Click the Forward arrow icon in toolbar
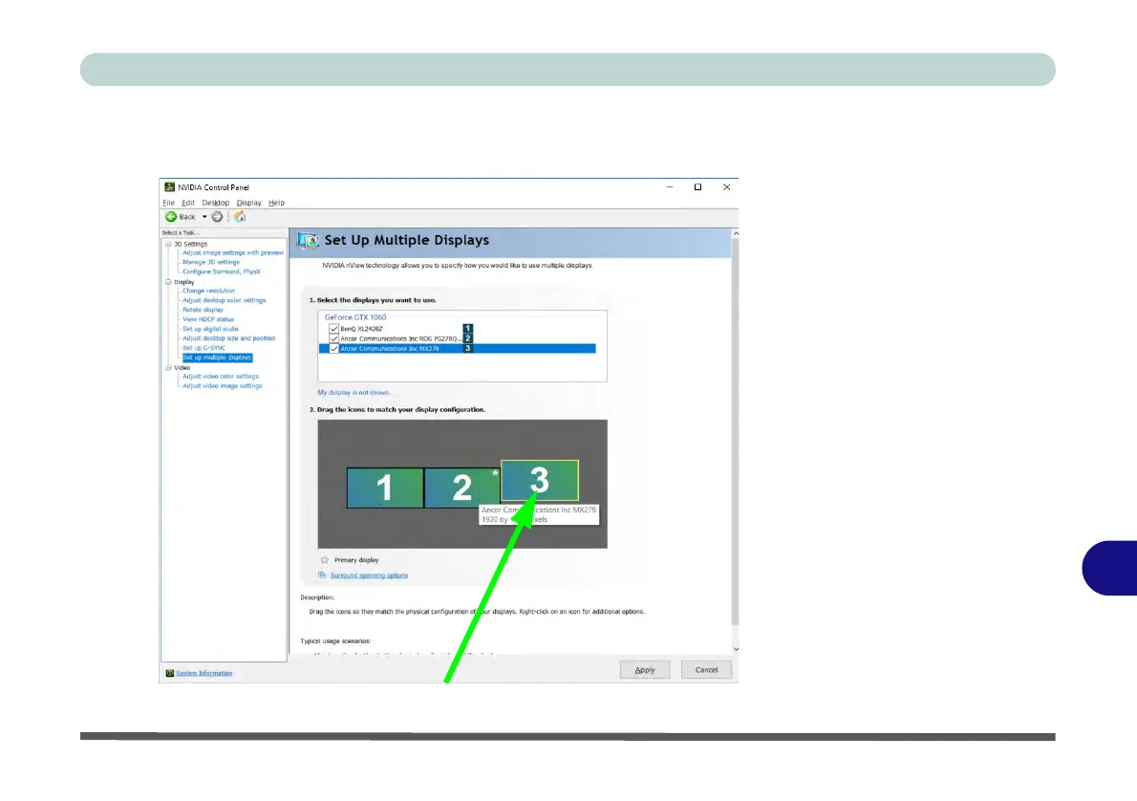The width and height of the screenshot is (1137, 801). coord(217,217)
